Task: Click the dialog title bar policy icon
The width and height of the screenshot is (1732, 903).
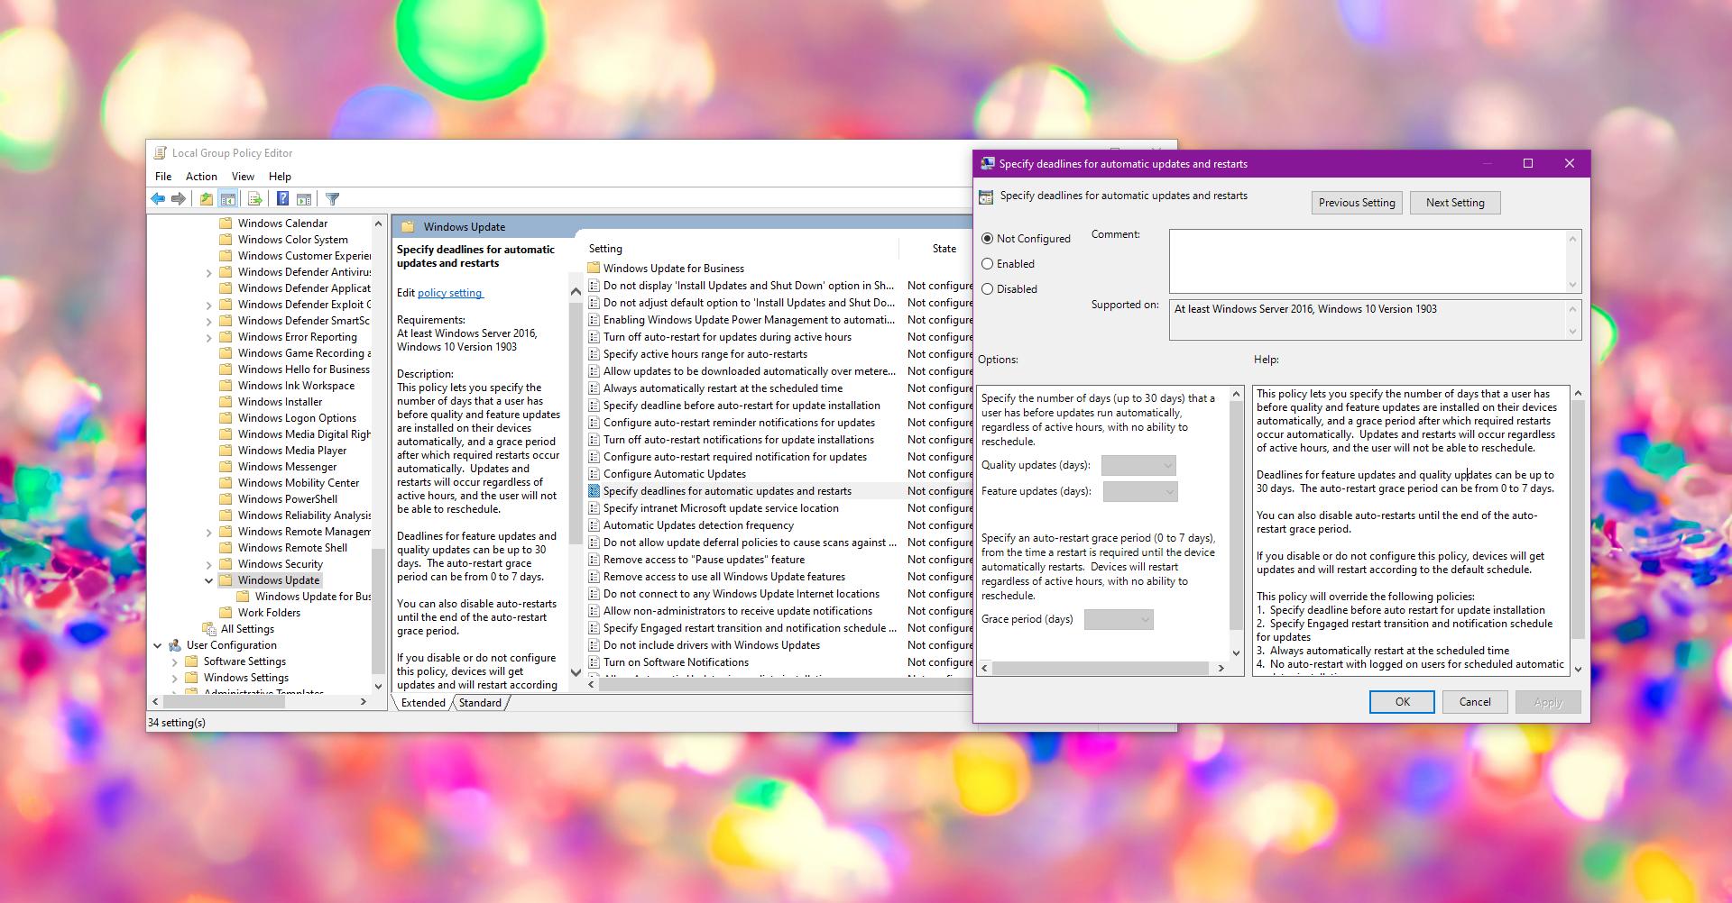Action: (x=987, y=164)
